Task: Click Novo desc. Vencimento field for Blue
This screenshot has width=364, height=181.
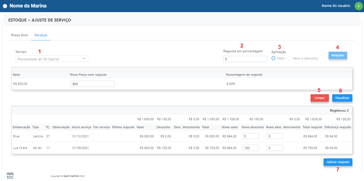Action: (275, 136)
